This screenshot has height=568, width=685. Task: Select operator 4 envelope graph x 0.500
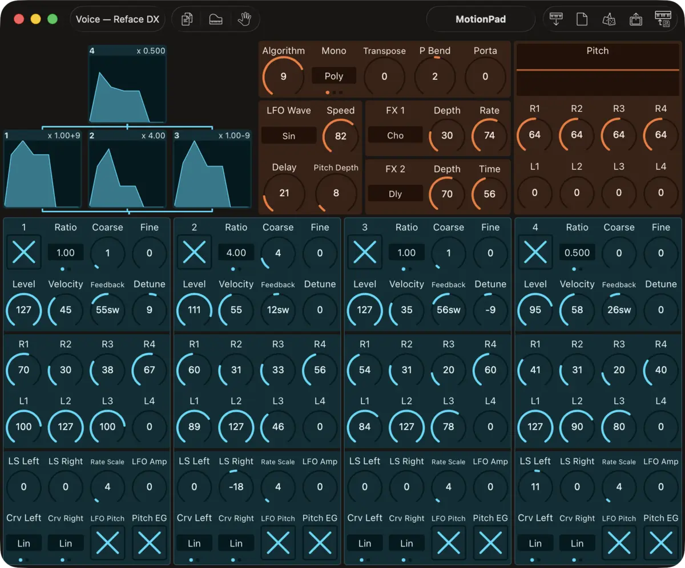pyautogui.click(x=127, y=84)
